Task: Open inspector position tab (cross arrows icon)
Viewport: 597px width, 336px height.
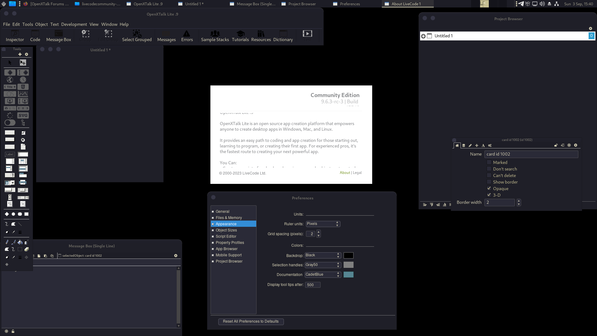Action: 477,146
